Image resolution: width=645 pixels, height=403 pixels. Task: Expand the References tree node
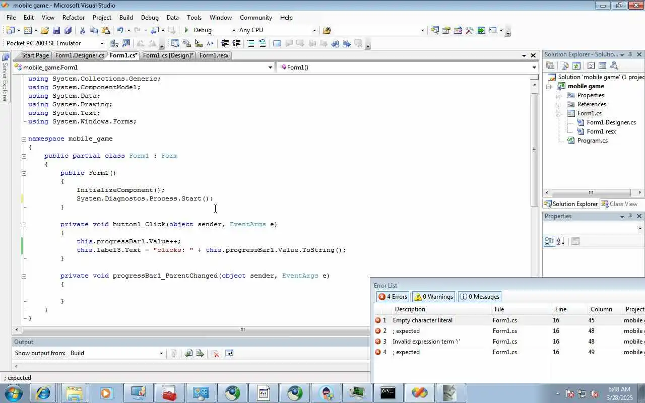tap(558, 104)
